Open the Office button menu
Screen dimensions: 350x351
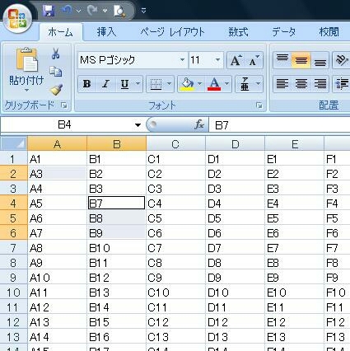point(17,19)
